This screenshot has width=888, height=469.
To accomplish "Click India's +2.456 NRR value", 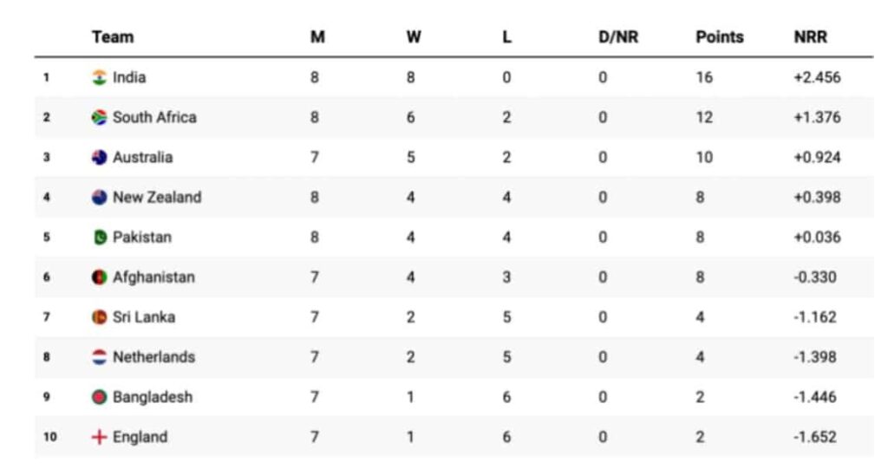I will pos(817,77).
